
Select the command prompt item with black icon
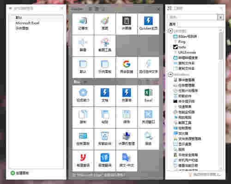[184, 101]
